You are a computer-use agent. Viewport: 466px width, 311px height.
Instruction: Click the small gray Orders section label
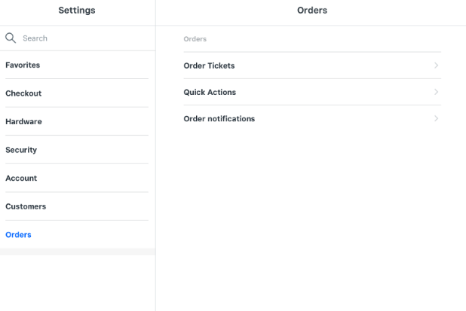(195, 39)
